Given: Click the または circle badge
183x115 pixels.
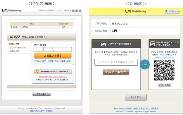Looking at the screenshot, I should (145, 64).
